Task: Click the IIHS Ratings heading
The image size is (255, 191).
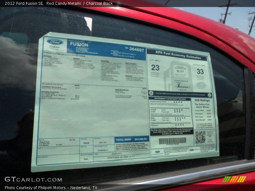Action: pyautogui.click(x=202, y=100)
